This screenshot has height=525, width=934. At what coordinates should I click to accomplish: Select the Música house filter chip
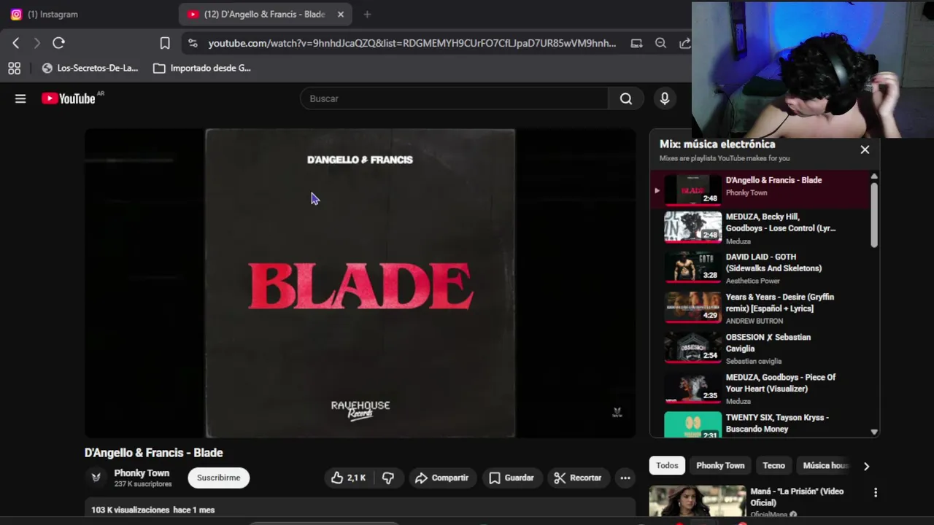click(x=825, y=465)
